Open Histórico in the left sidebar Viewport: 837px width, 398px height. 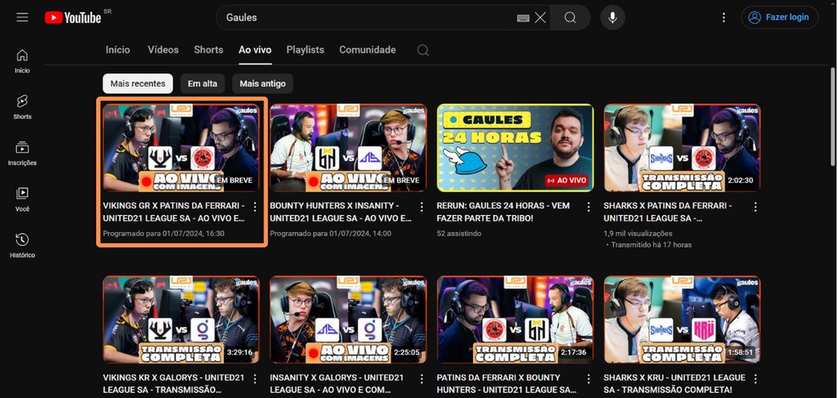pos(22,246)
